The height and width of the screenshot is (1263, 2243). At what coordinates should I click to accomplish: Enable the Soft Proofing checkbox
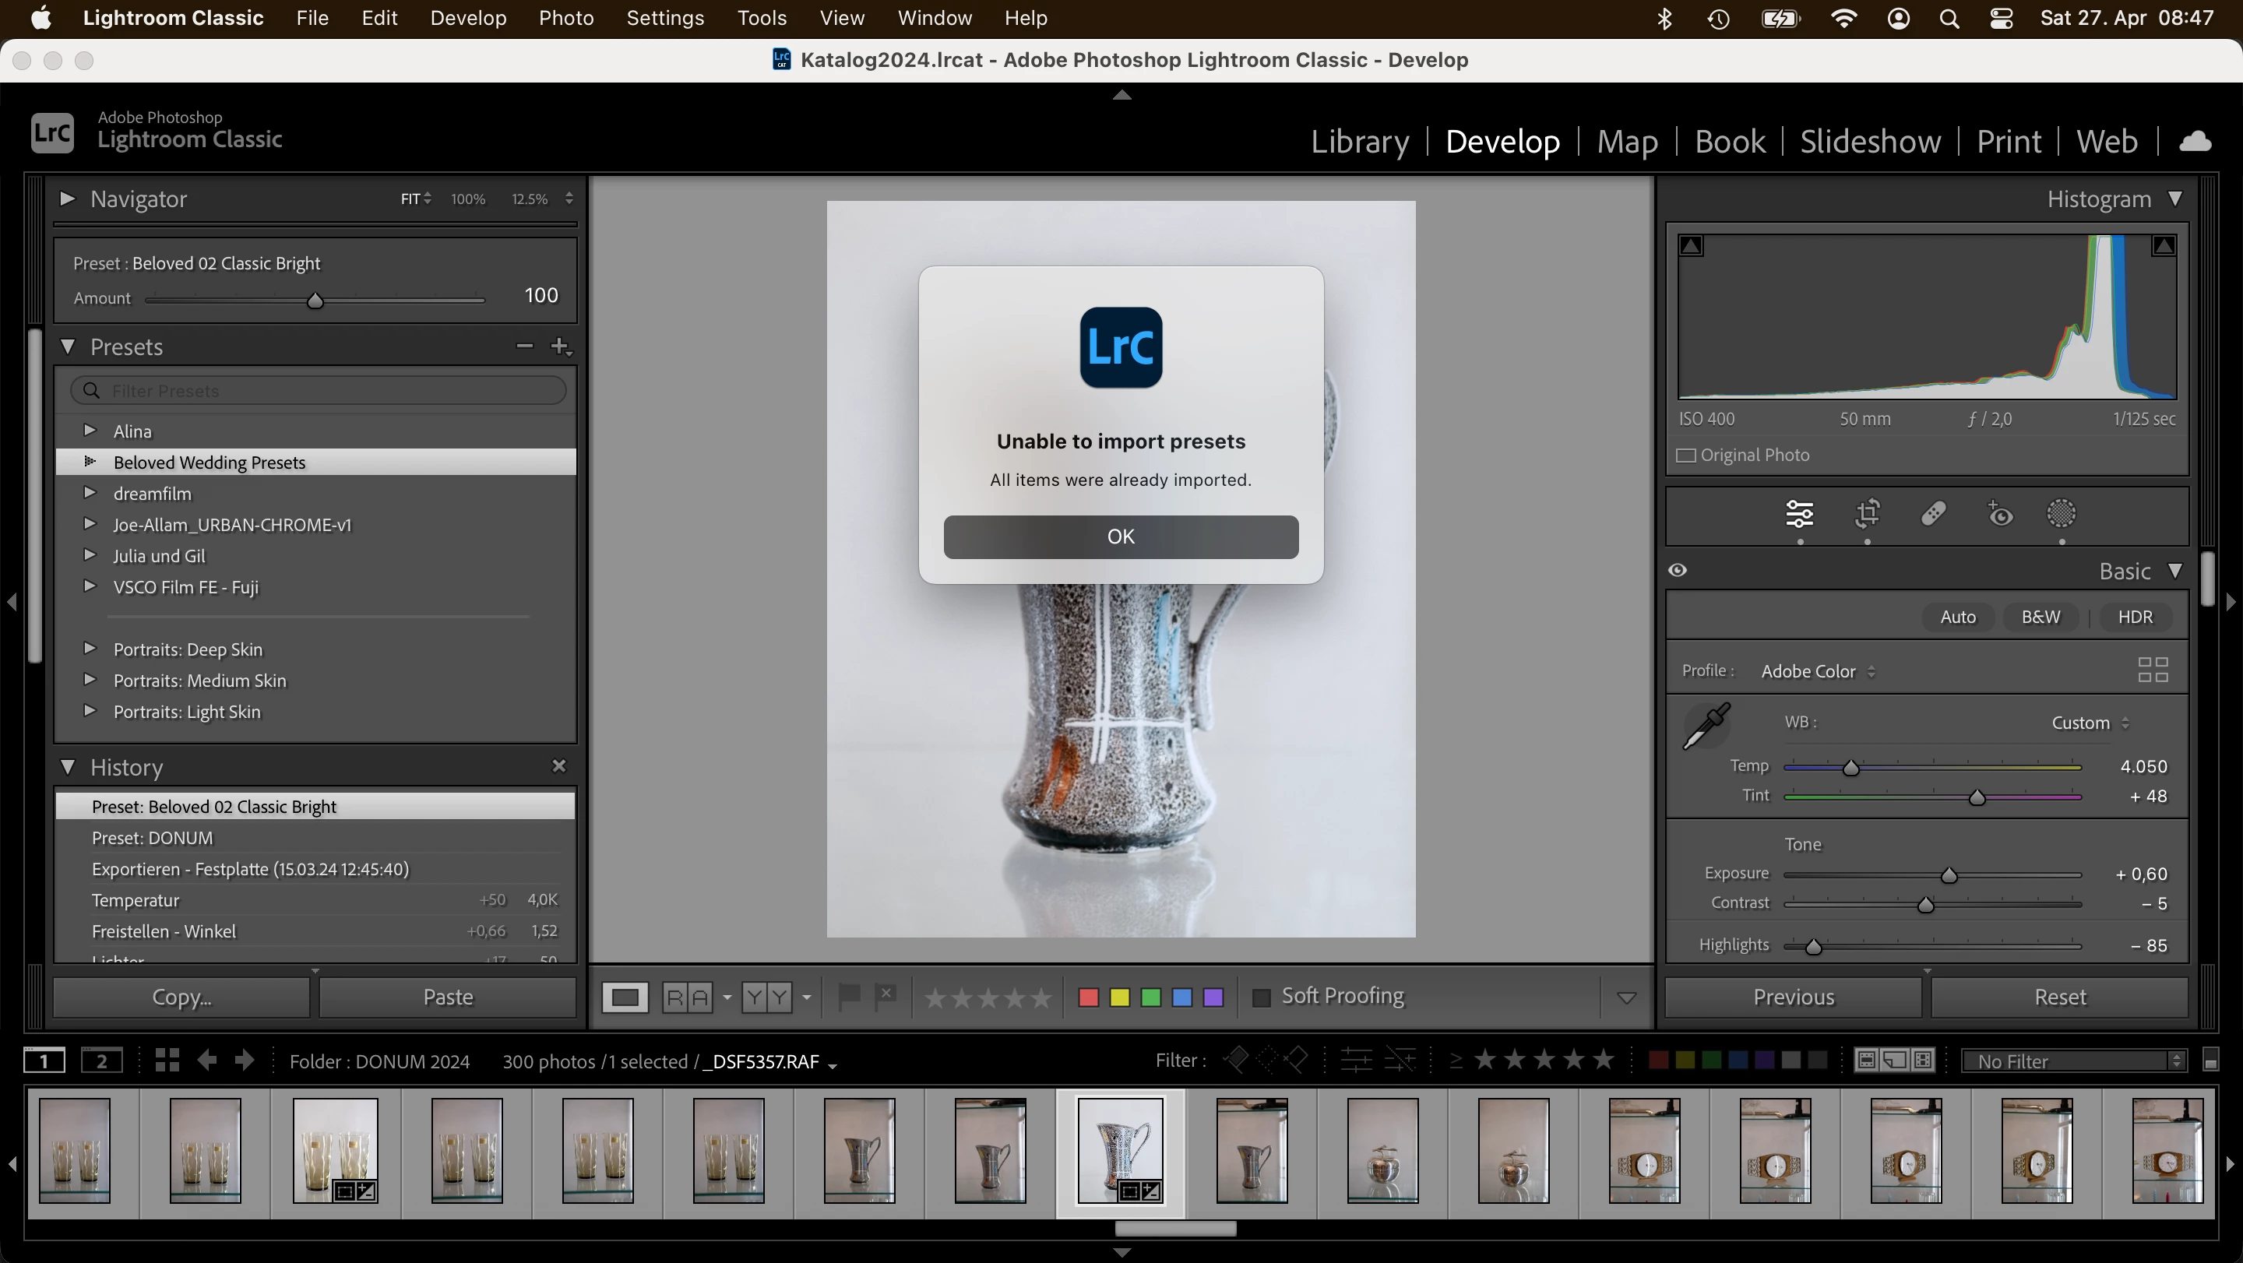pyautogui.click(x=1260, y=997)
